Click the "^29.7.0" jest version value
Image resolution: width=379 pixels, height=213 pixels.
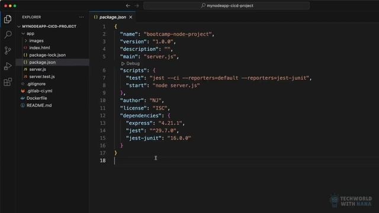click(x=163, y=131)
